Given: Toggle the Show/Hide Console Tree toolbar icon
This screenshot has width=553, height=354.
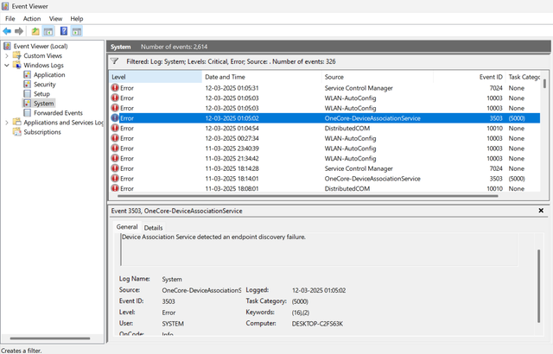Looking at the screenshot, I should pyautogui.click(x=48, y=31).
